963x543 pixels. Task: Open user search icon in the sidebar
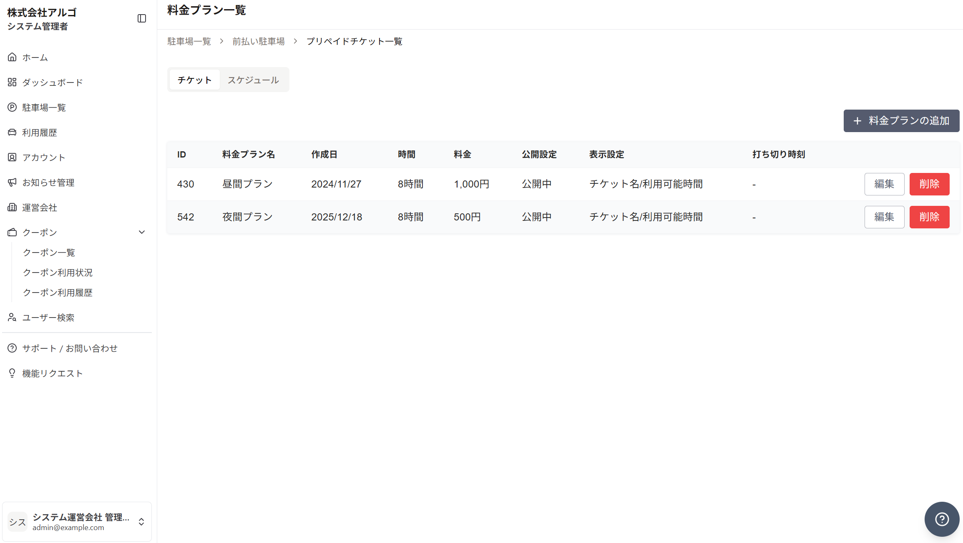point(12,317)
